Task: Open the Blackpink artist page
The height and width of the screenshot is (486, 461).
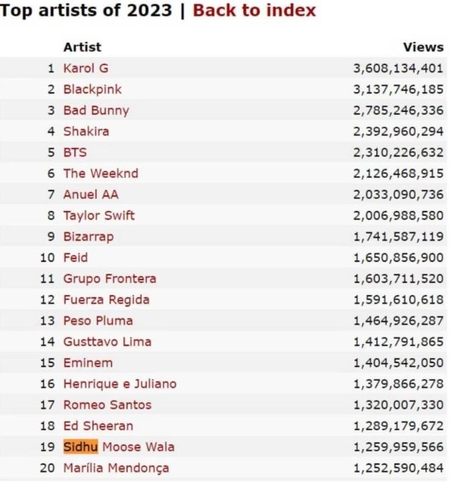Action: click(x=93, y=89)
